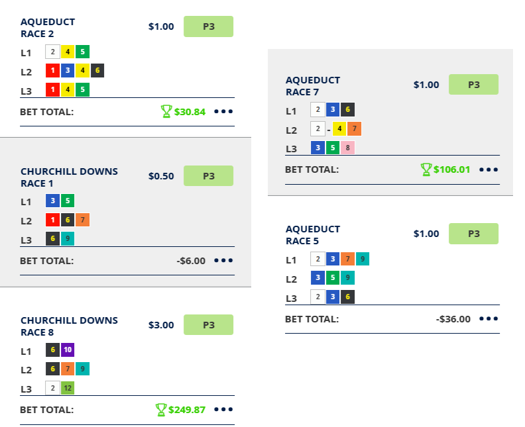Click red number 1 in Aqueduct Race 2 L2
Image resolution: width=525 pixels, height=427 pixels.
pos(52,71)
